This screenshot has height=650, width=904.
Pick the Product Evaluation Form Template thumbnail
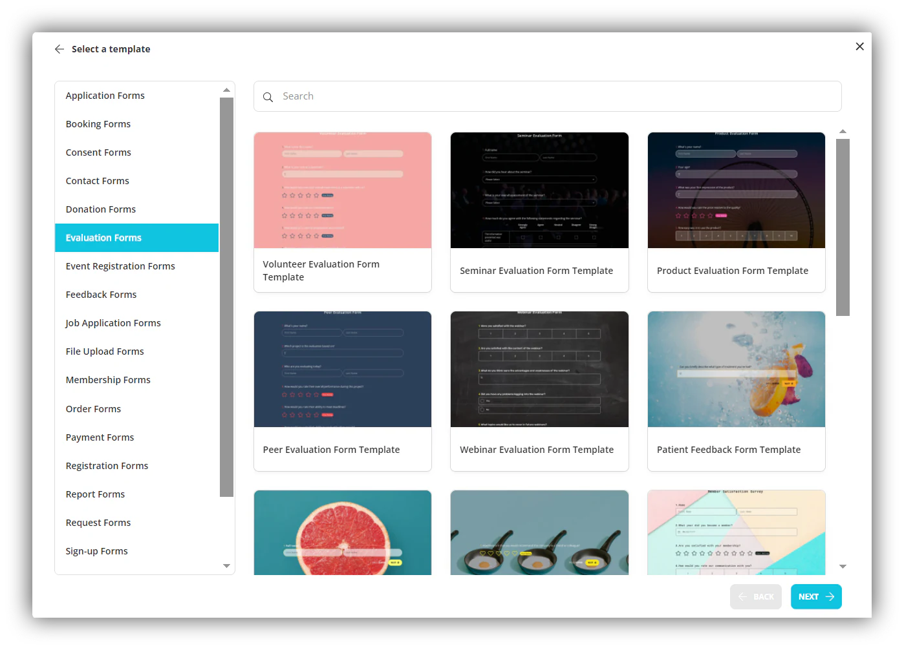(737, 191)
